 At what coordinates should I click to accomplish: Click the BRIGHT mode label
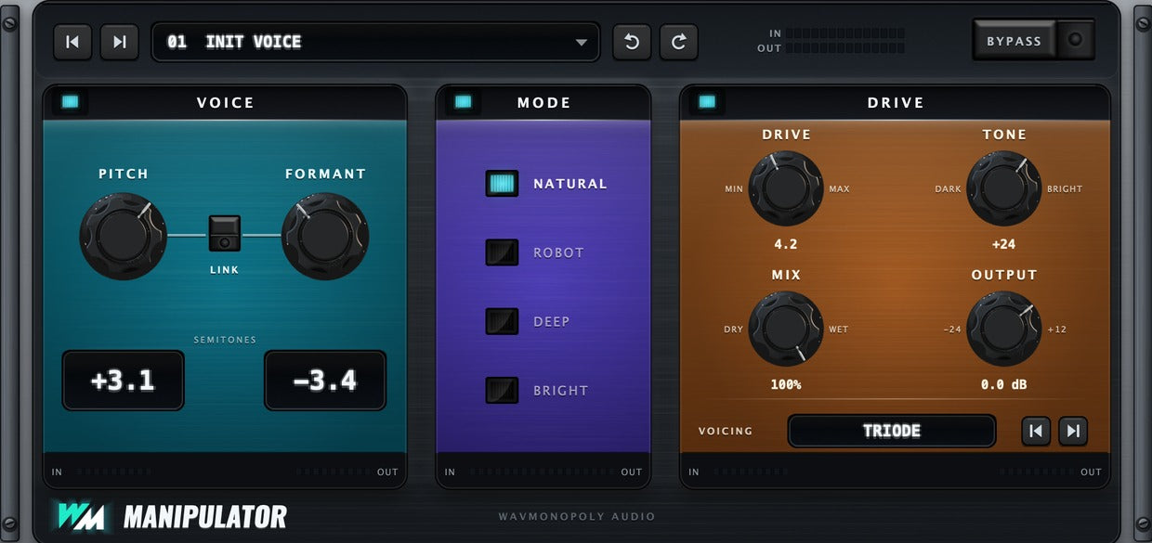pos(560,390)
